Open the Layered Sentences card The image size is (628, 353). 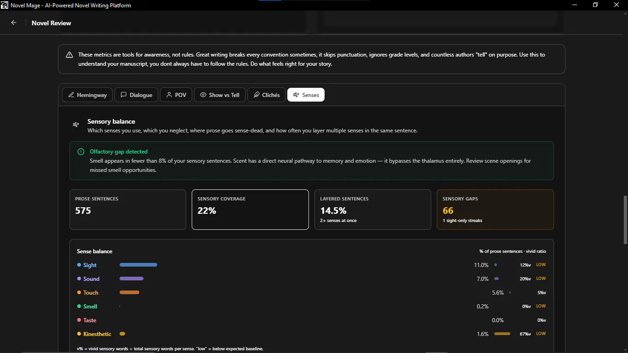pyautogui.click(x=373, y=210)
